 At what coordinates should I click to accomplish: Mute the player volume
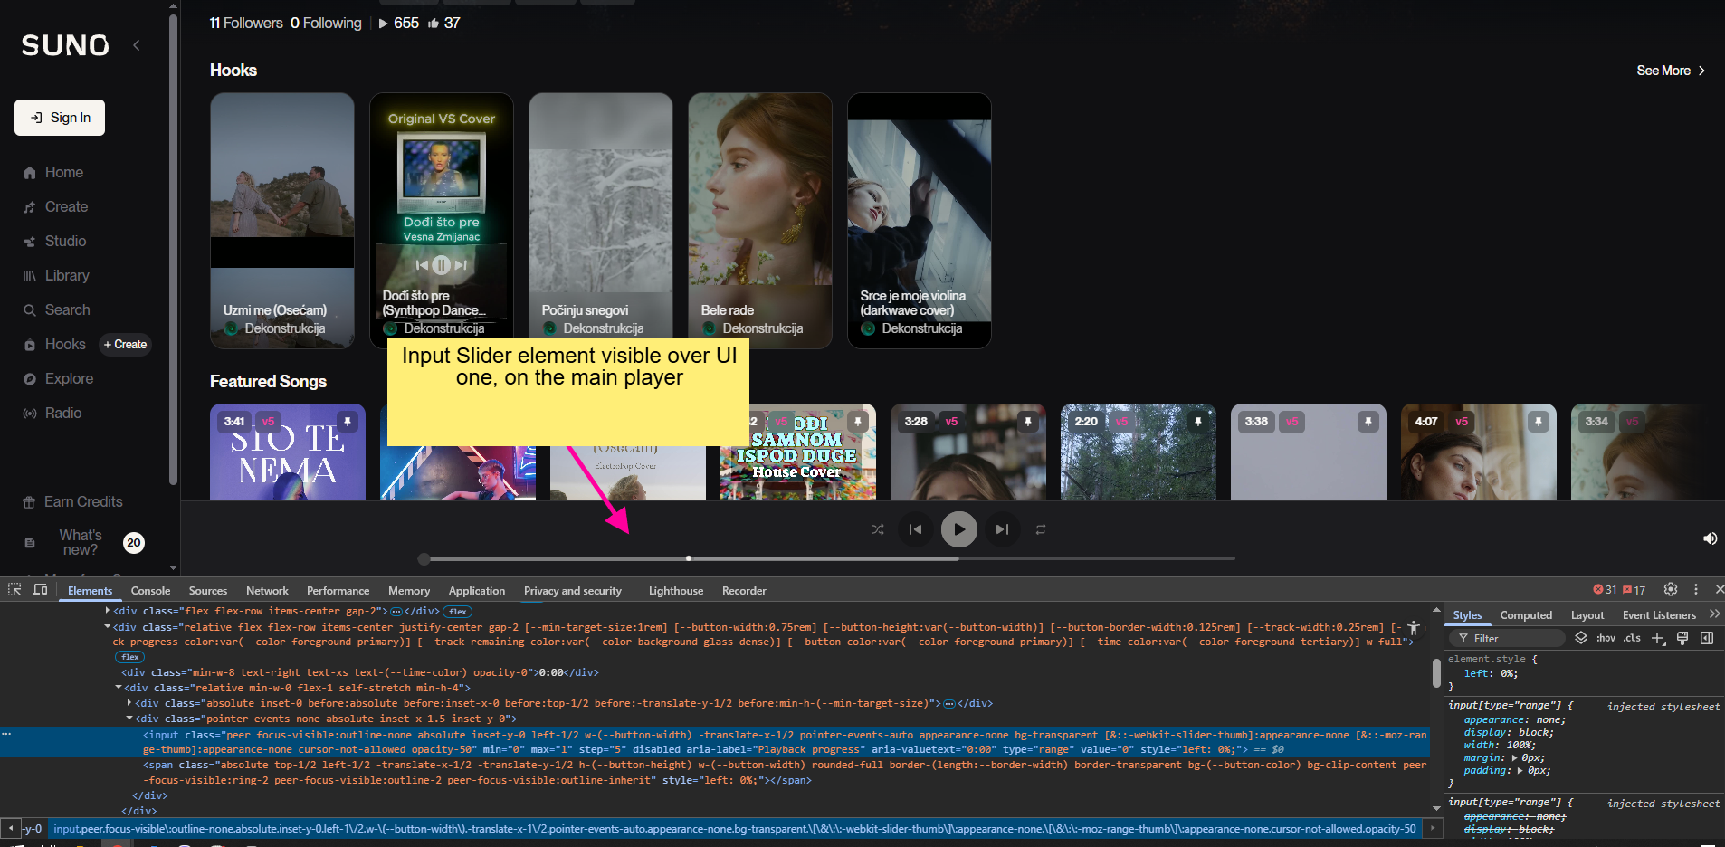(1710, 538)
